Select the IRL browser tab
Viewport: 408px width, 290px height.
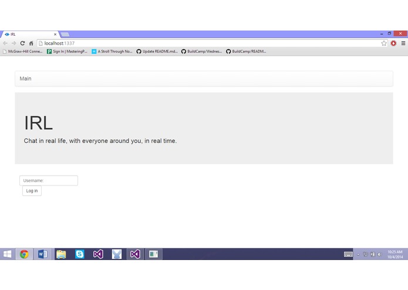(x=30, y=34)
